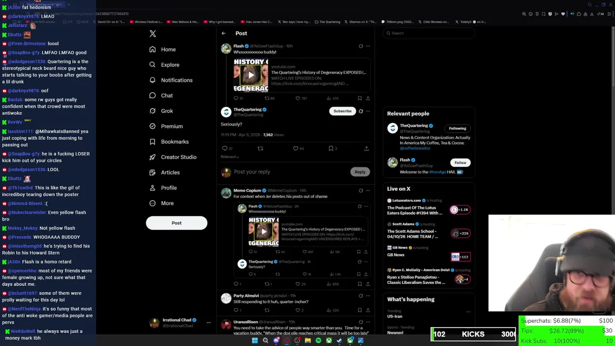Image resolution: width=615 pixels, height=346 pixels.
Task: Open three-dot menu on Party Almsivi's reply
Action: point(368,296)
